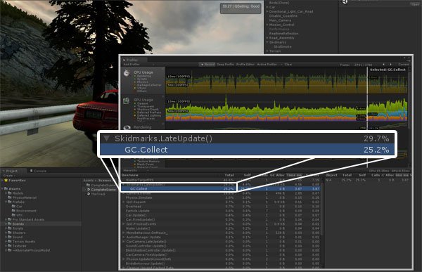Open the Active Profiler dropdown

pyautogui.click(x=269, y=64)
